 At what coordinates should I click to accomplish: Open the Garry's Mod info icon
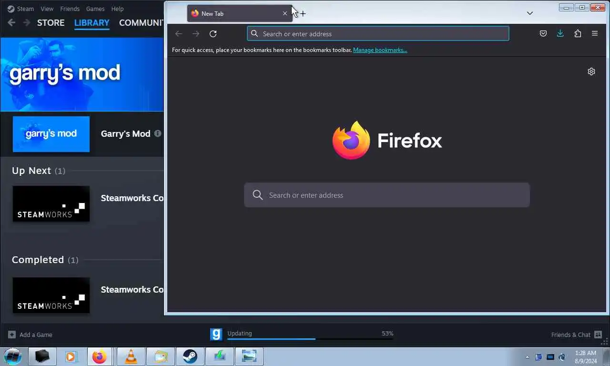pos(157,134)
